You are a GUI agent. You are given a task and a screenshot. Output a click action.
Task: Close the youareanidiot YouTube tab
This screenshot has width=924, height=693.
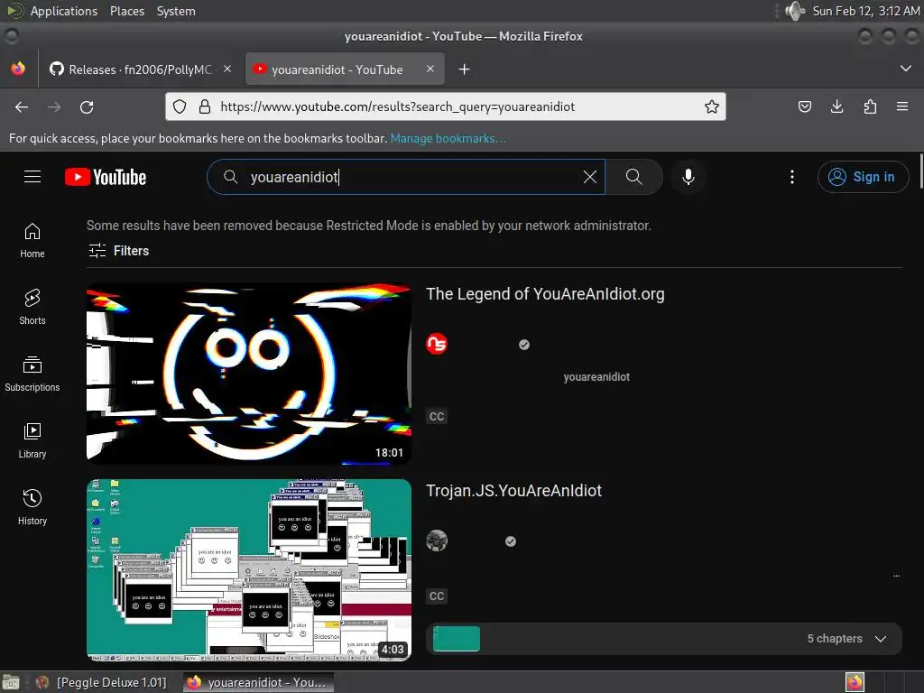pos(430,69)
